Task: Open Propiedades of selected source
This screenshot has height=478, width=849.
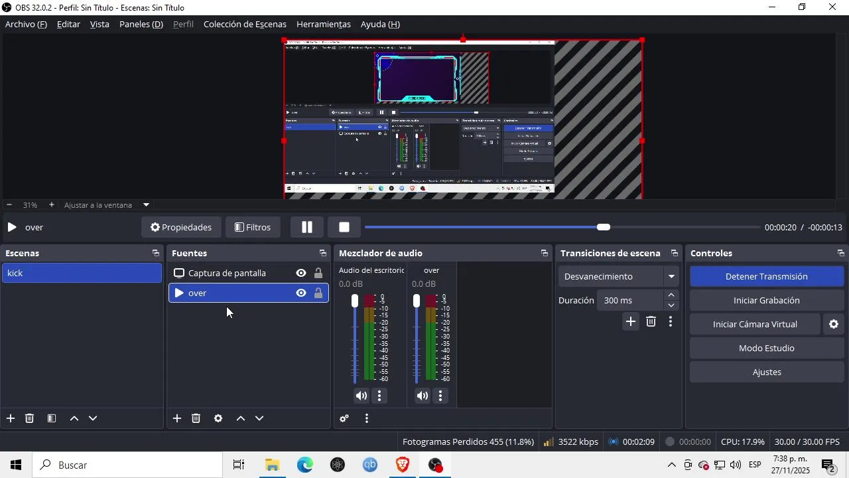Action: pos(181,227)
